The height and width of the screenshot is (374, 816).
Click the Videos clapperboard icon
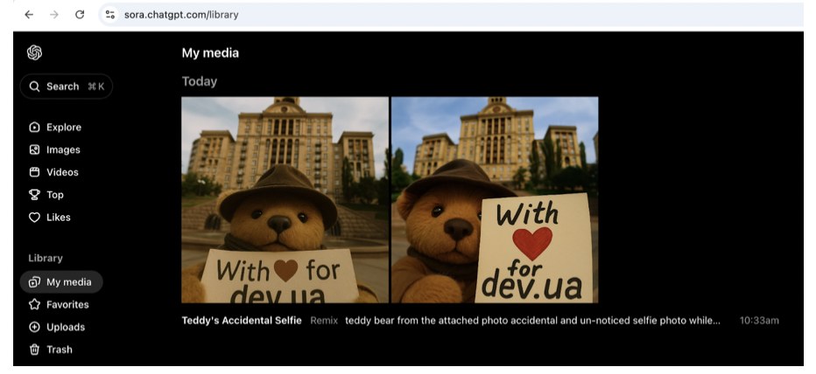tap(34, 172)
